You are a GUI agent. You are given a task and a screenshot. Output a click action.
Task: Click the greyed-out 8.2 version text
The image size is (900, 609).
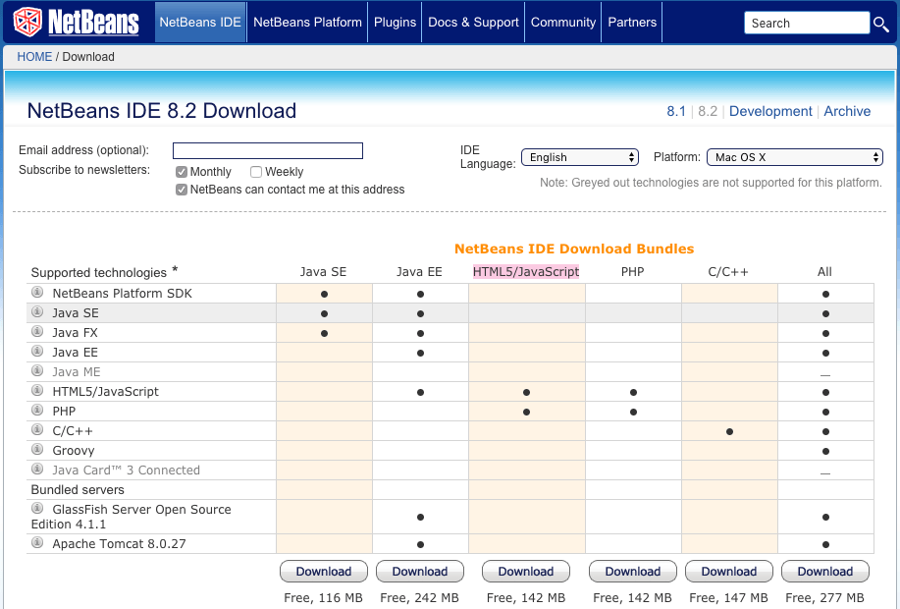click(708, 111)
